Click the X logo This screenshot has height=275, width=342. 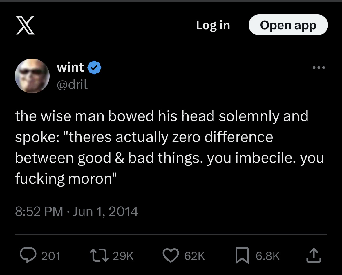tap(25, 26)
